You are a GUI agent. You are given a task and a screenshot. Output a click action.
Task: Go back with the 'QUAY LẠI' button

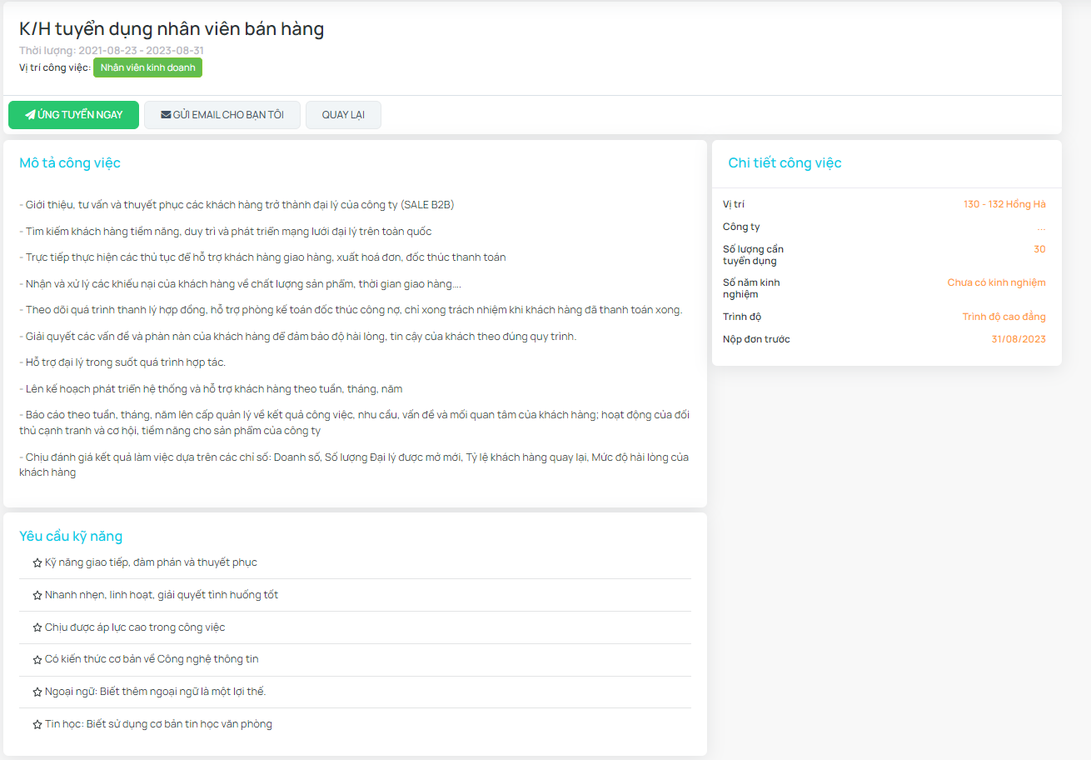click(343, 115)
